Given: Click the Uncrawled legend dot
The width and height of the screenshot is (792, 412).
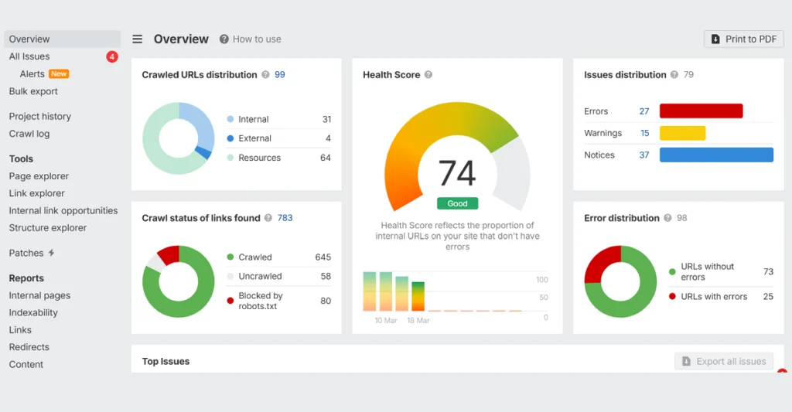Looking at the screenshot, I should point(230,276).
